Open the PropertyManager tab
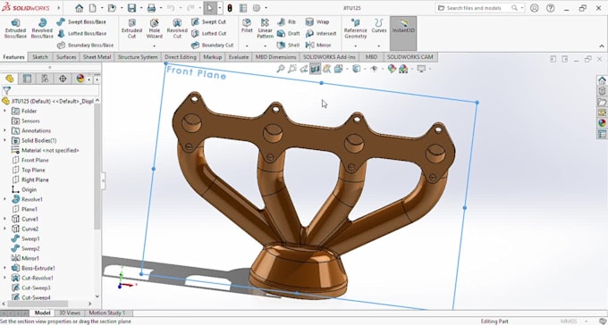This screenshot has height=325, width=608. click(x=27, y=79)
